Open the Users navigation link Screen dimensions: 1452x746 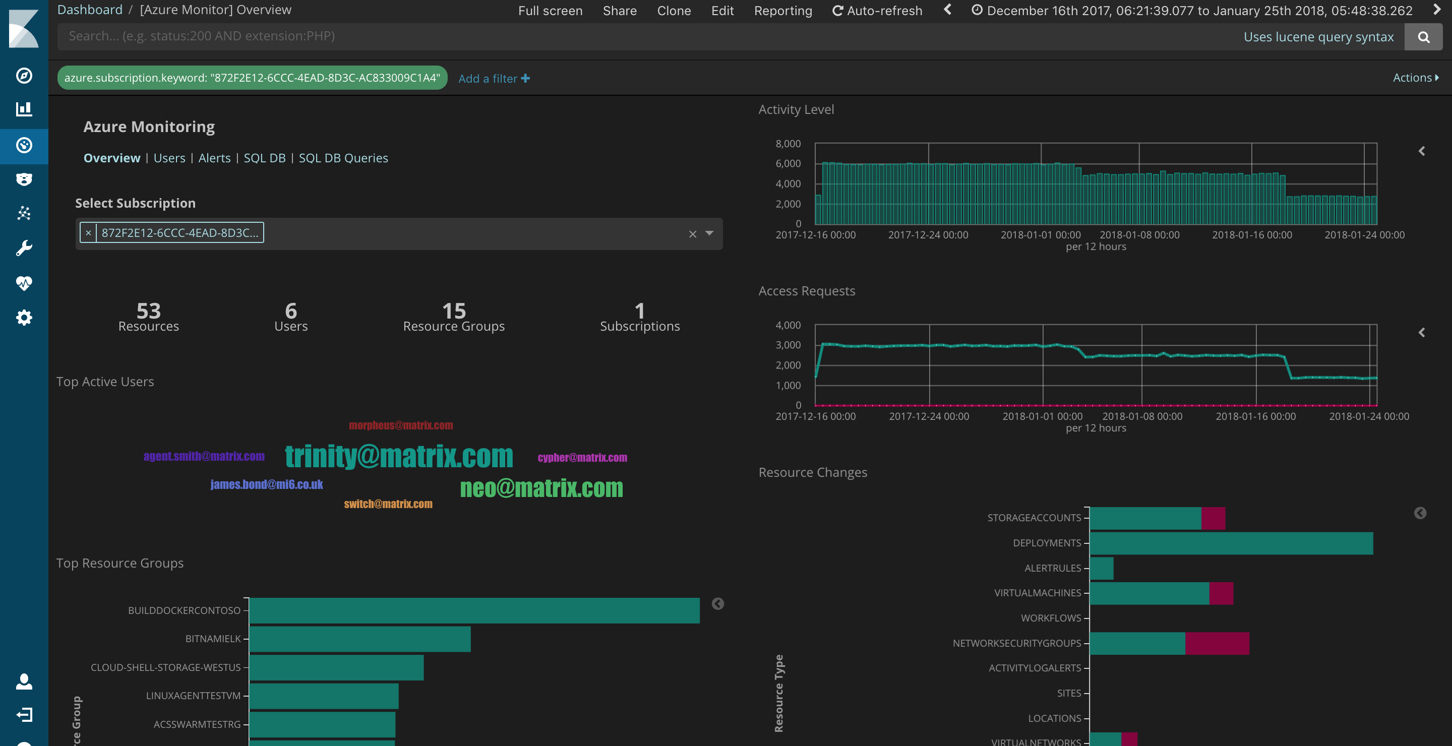click(x=169, y=158)
